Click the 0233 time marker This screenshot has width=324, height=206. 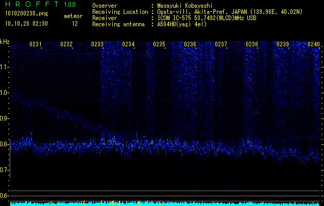pos(97,44)
